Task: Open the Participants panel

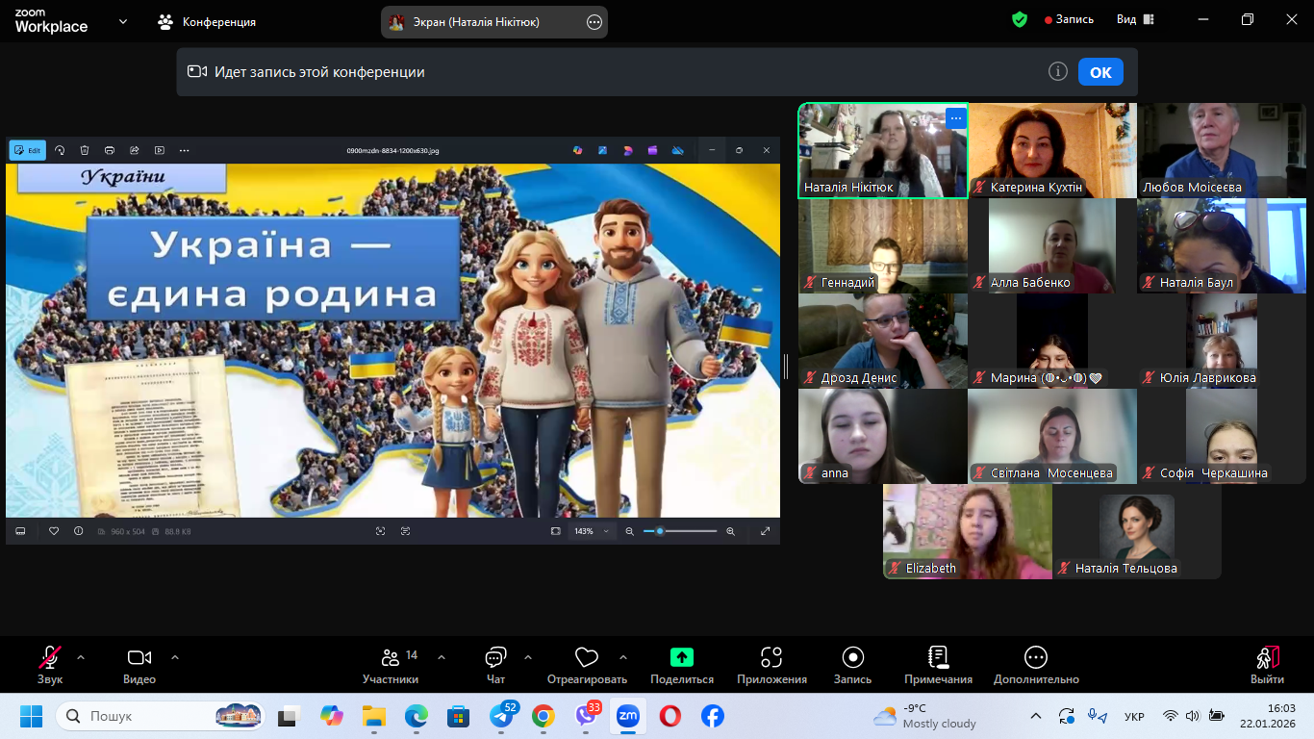Action: click(x=391, y=665)
